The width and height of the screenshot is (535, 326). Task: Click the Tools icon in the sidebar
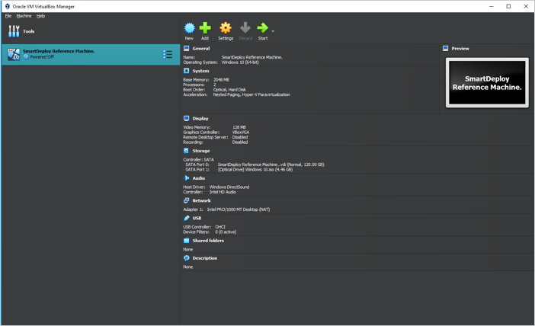click(14, 31)
